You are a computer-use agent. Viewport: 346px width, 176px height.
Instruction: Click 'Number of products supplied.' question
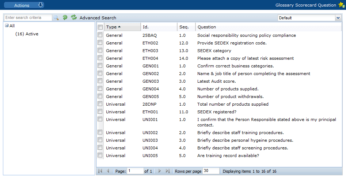click(228, 89)
